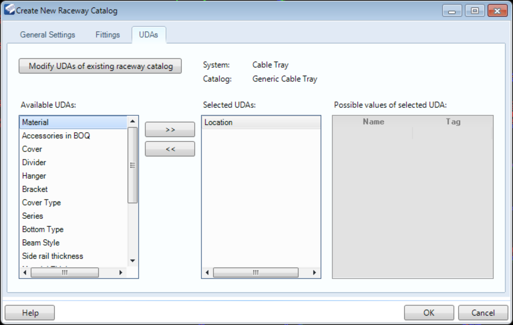Minimize the Create New Raceway Catalog window
The image size is (513, 325).
452,11
